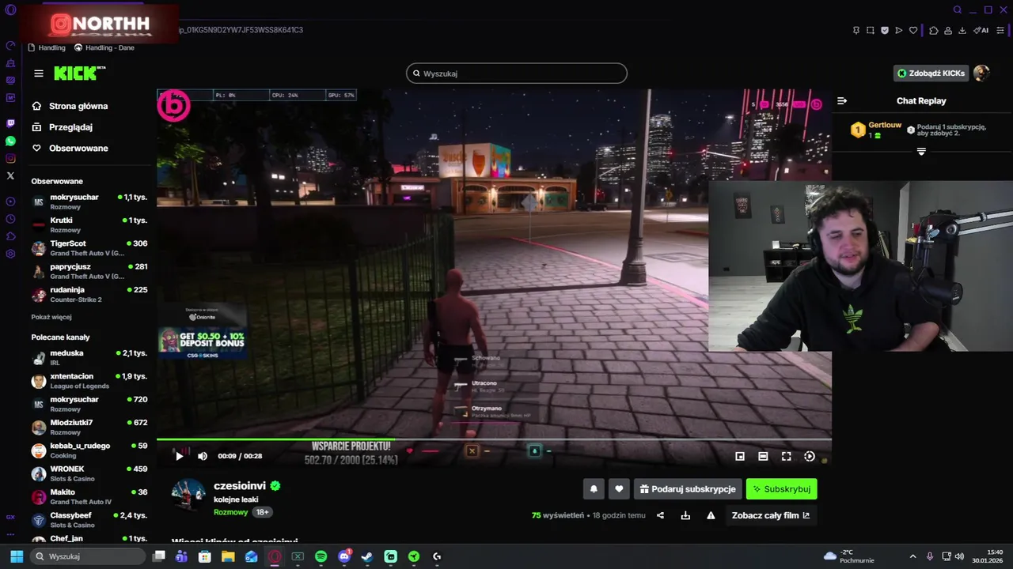
Task: Open video player settings gear
Action: click(x=809, y=456)
